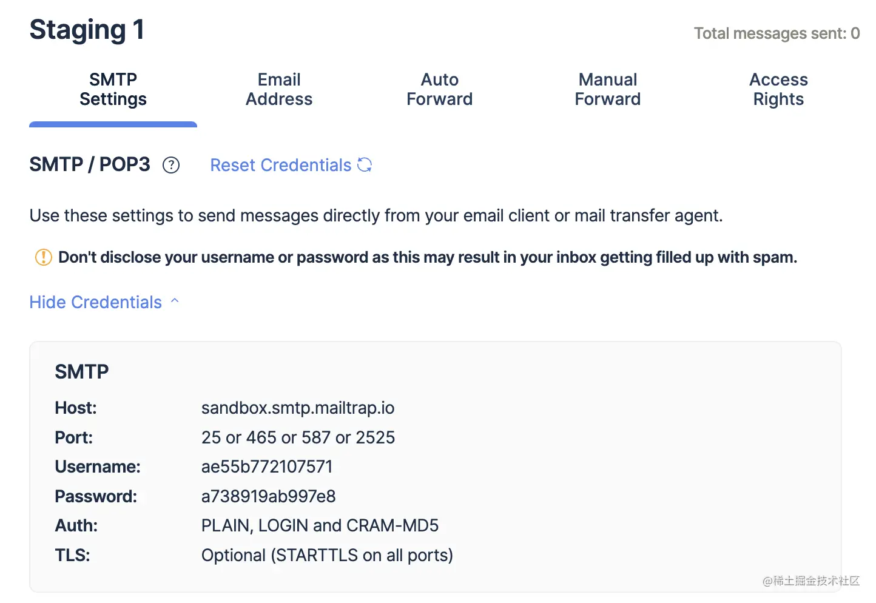Switch to the Email Address tab
This screenshot has height=603, width=876.
(x=279, y=89)
